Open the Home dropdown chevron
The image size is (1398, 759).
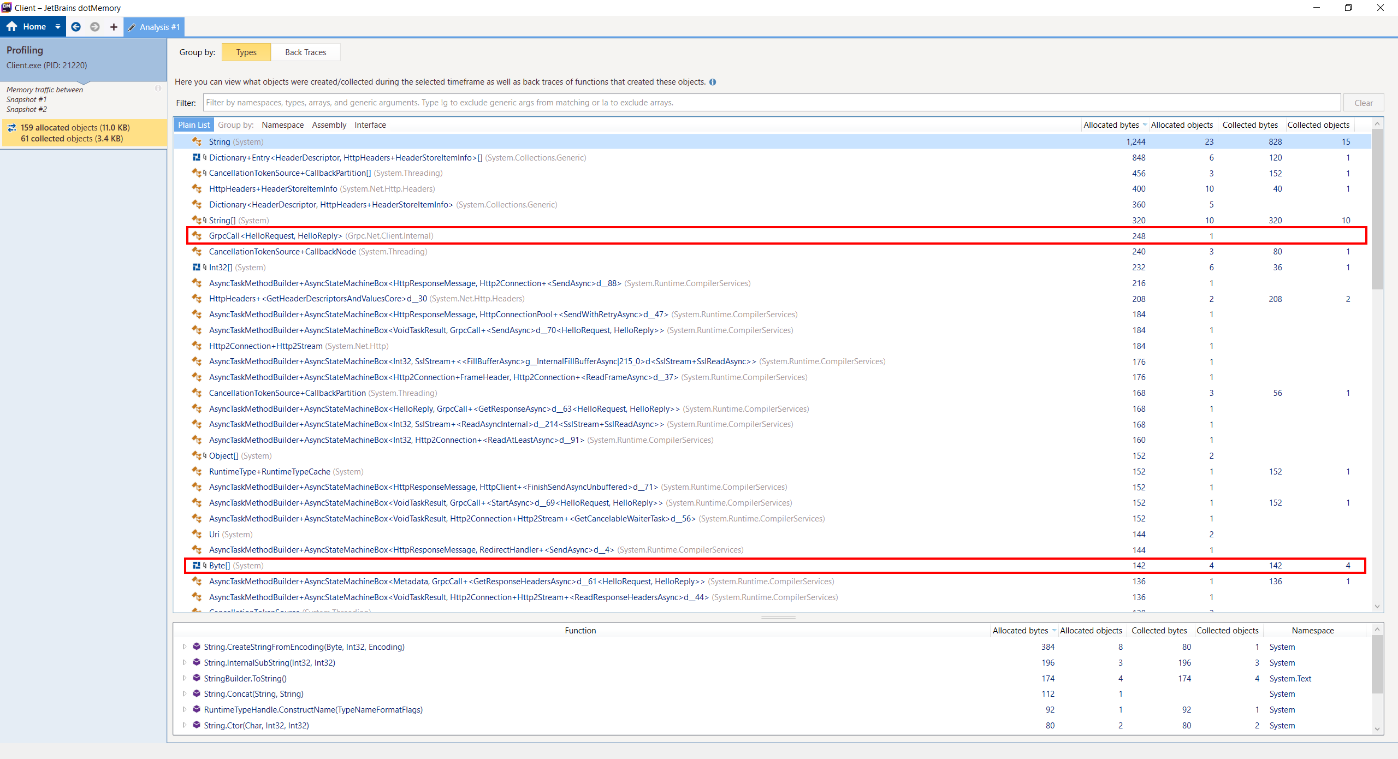coord(57,26)
